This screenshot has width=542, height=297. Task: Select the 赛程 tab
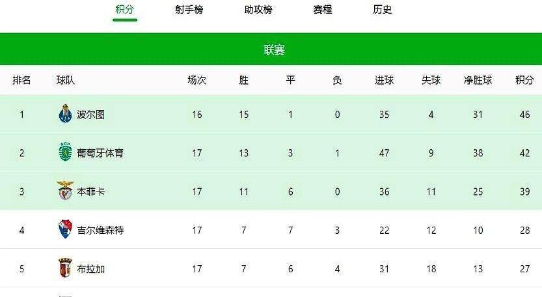pos(322,10)
